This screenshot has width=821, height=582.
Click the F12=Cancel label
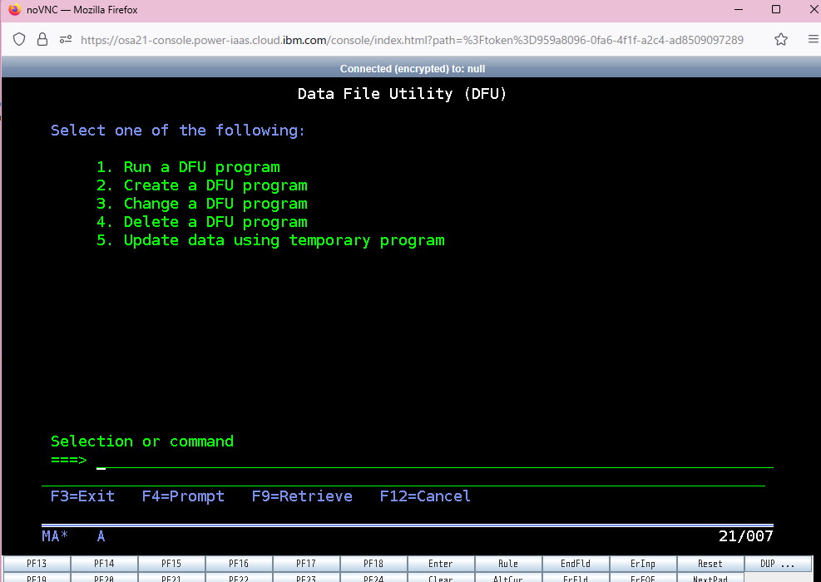tap(425, 496)
